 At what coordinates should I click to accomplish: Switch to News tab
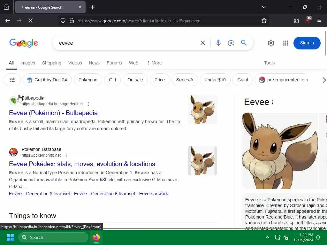tap(94, 63)
